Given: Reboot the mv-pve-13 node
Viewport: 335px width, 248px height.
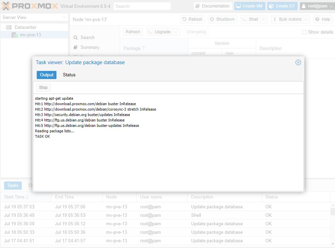Looking at the screenshot, I should pos(192,19).
